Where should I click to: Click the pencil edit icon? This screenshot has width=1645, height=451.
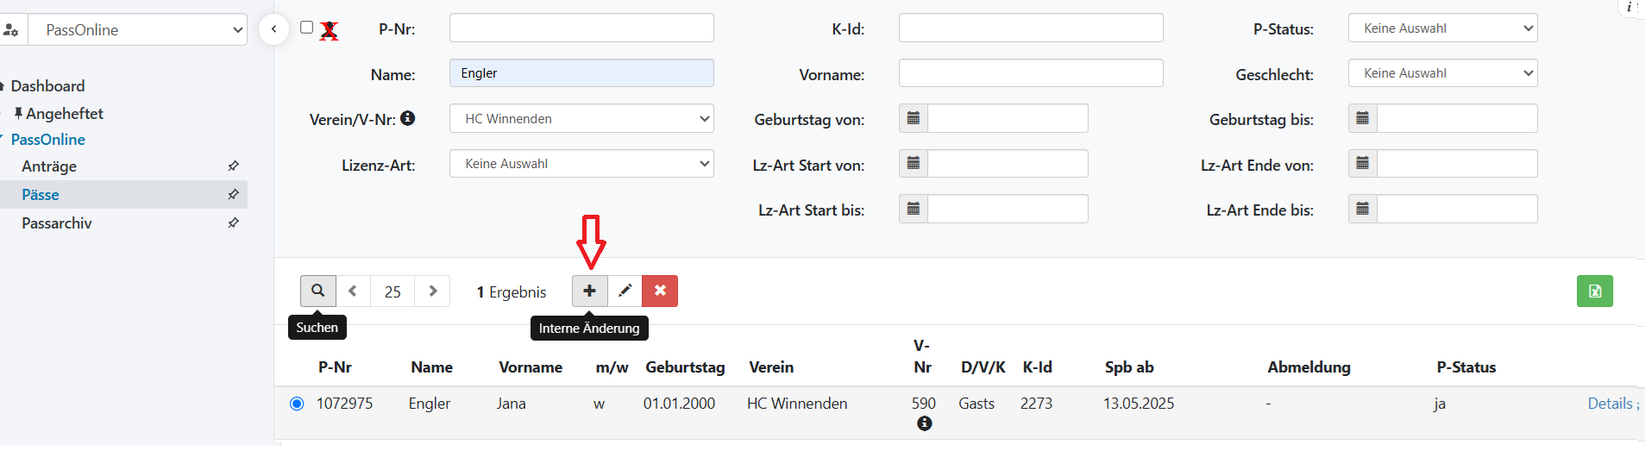625,291
